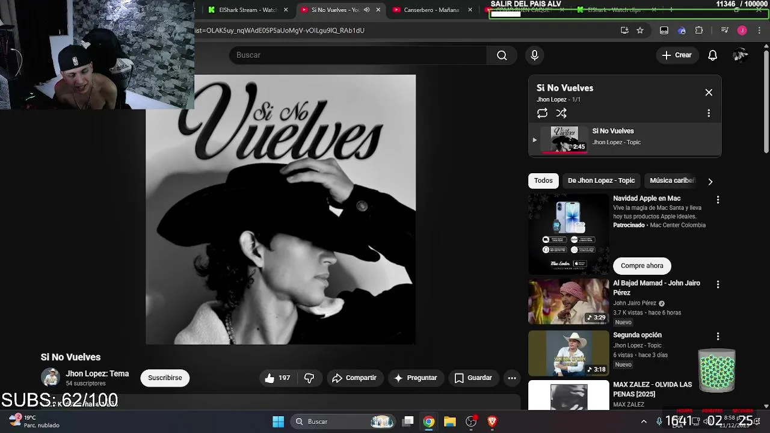Save video with the Guardar button
770x433 pixels.
click(473, 378)
